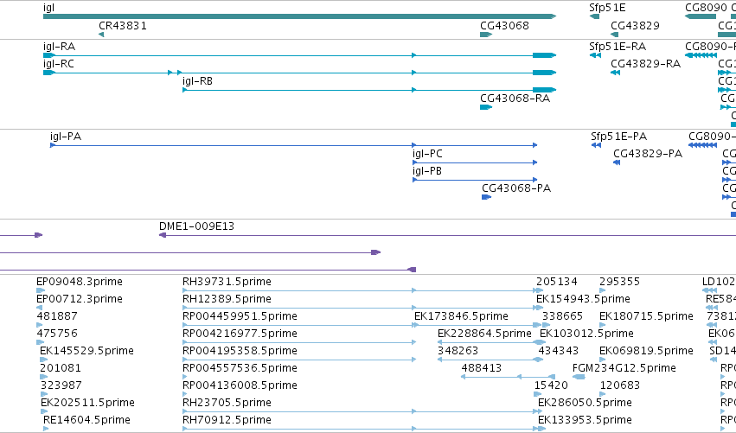Select the igl gene bar

coord(299,16)
